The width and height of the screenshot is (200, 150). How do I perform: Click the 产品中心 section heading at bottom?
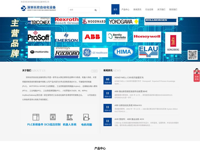(100, 148)
